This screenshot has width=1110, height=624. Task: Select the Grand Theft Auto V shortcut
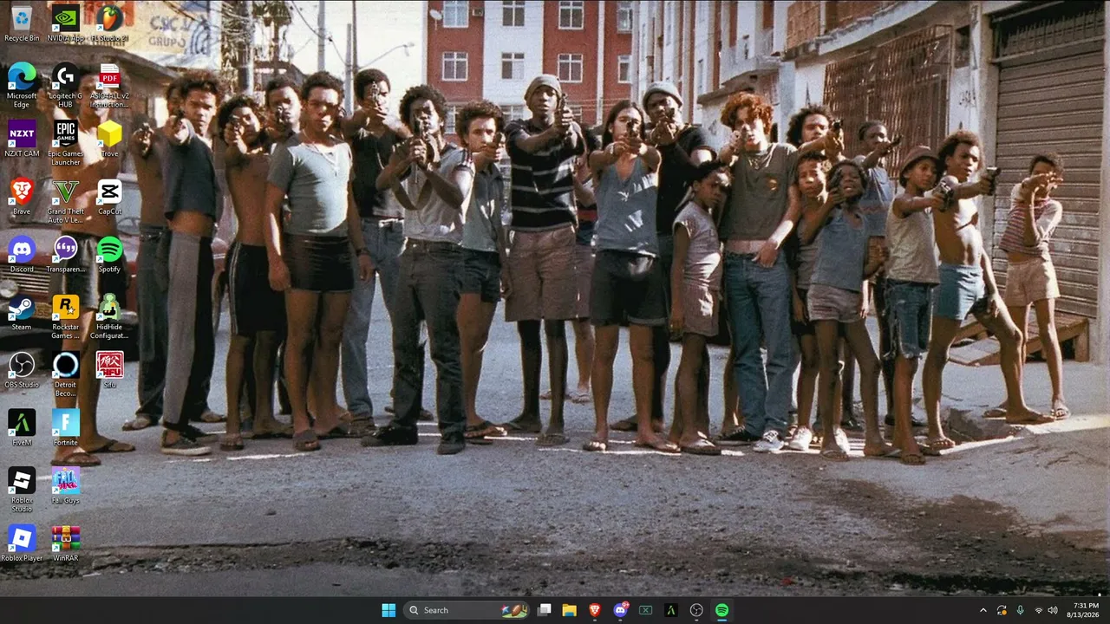[66, 201]
